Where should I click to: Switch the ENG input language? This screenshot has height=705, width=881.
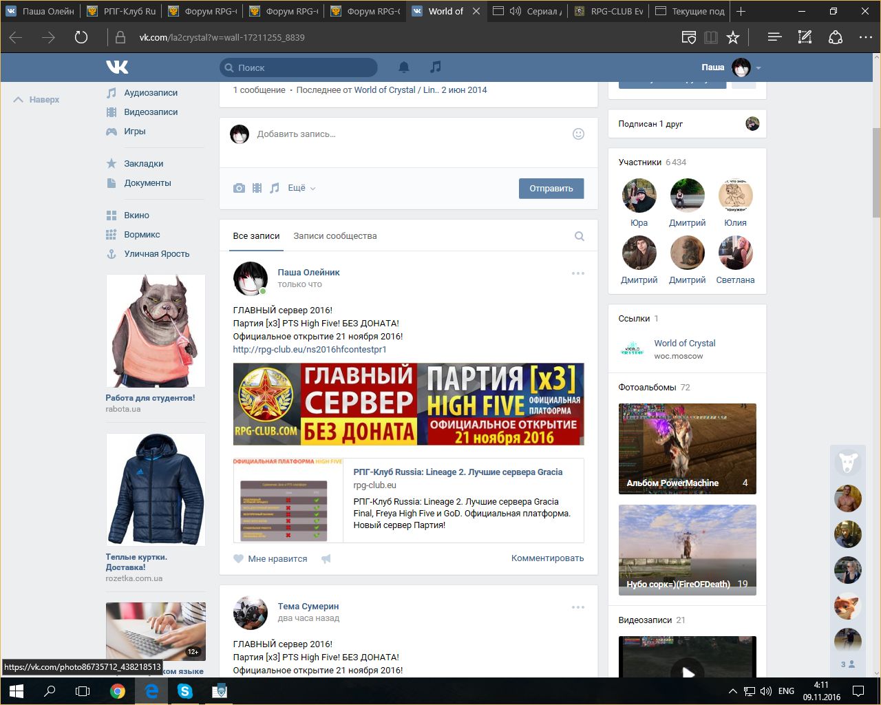pos(786,691)
